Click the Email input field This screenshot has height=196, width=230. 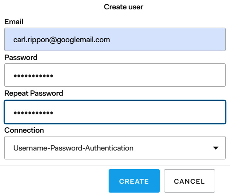[x=115, y=40]
